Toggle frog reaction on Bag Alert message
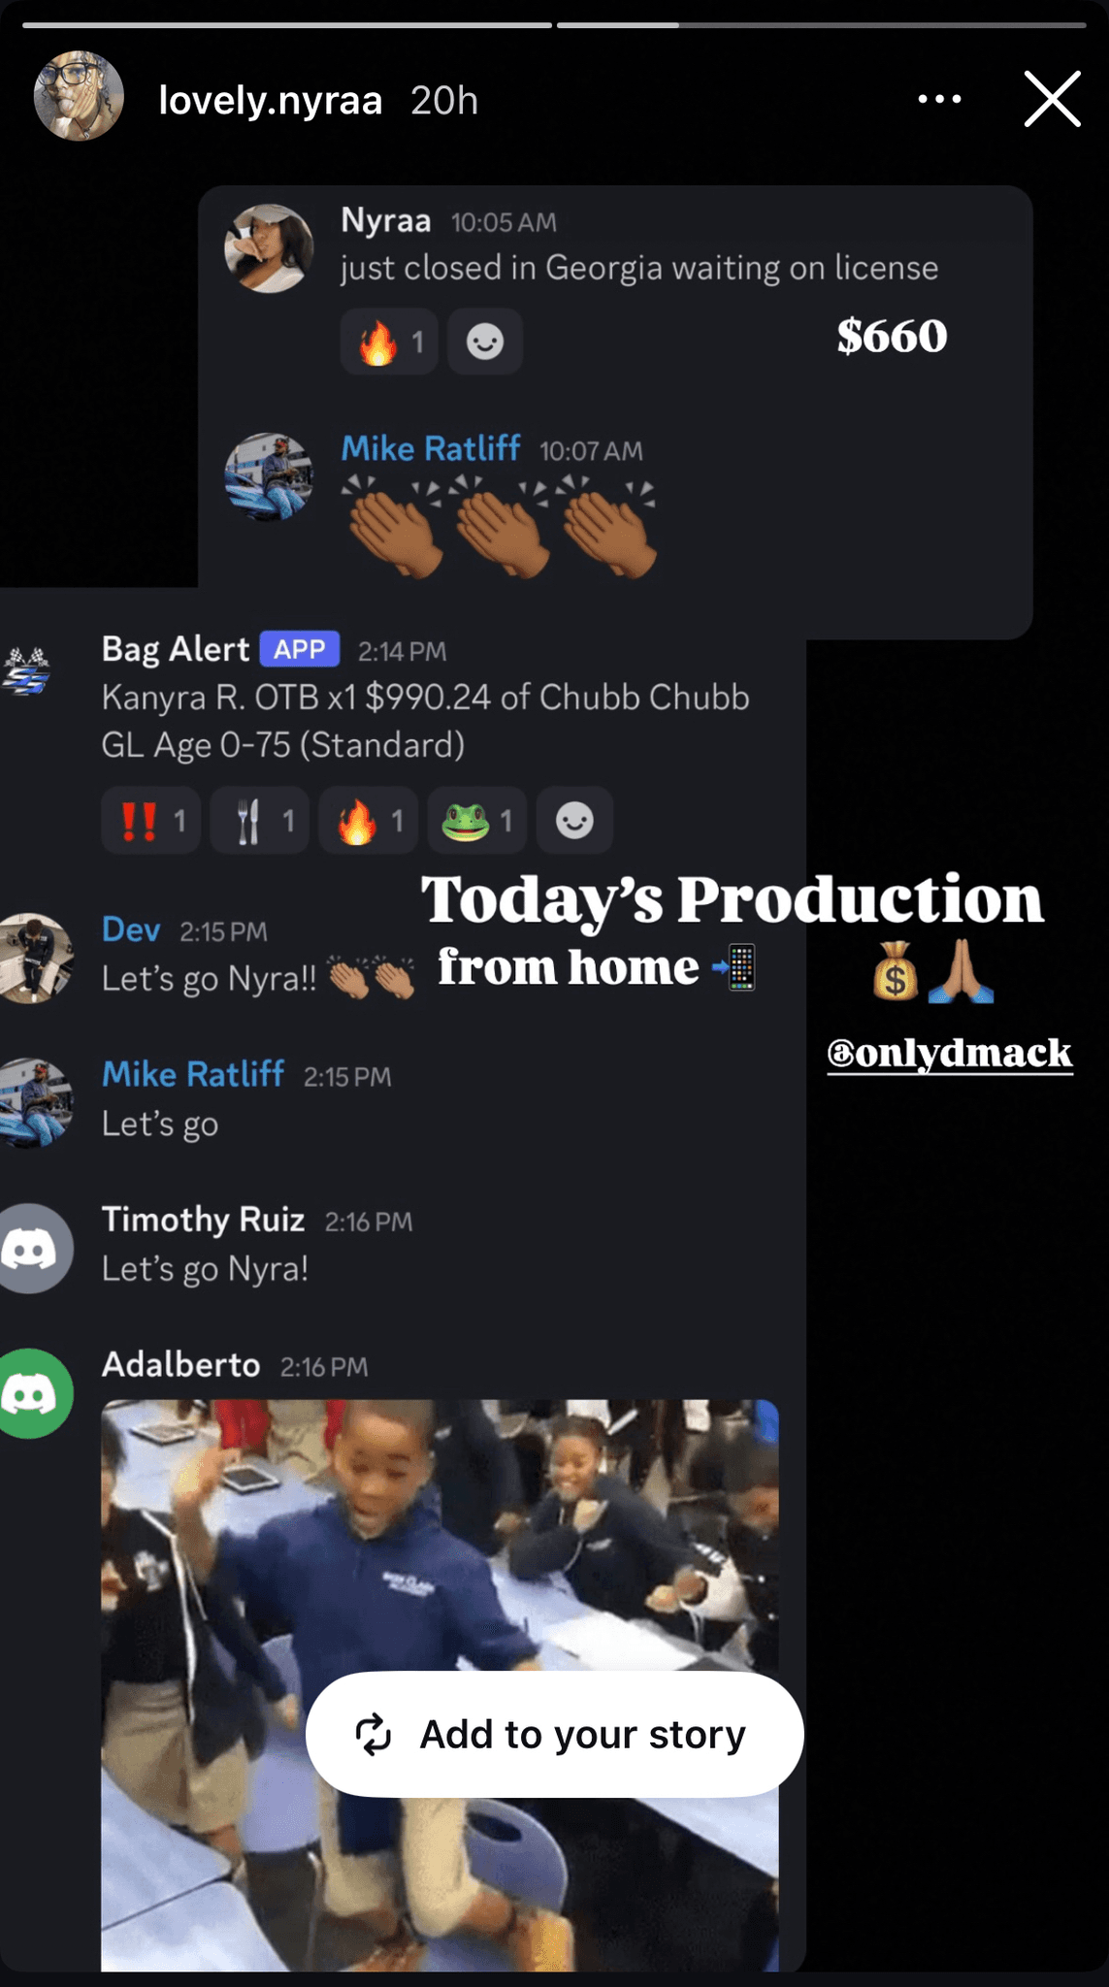This screenshot has width=1109, height=1987. pos(477,821)
